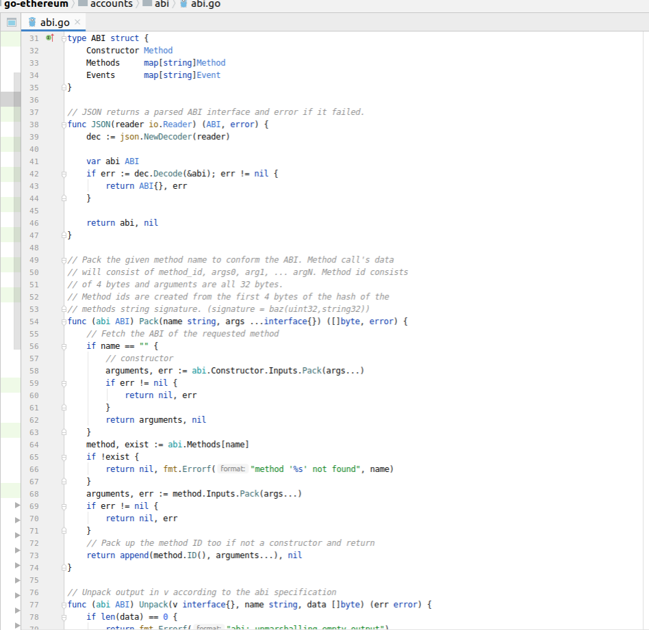Screen dimensions: 649x630
Task: Click the gray scrollbar thumb in left strip
Action: [x=17, y=211]
